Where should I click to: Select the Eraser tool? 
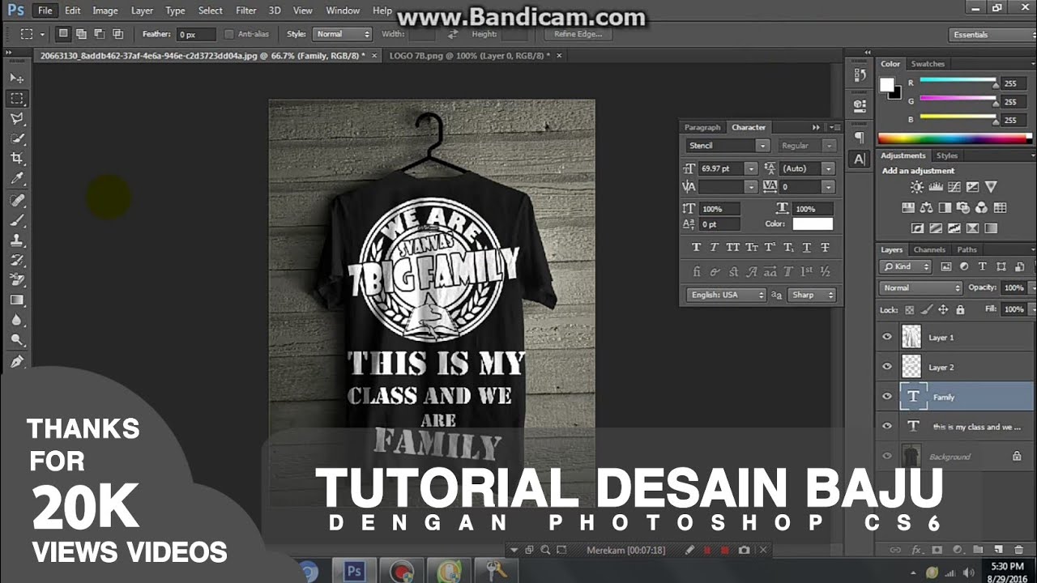pos(17,280)
